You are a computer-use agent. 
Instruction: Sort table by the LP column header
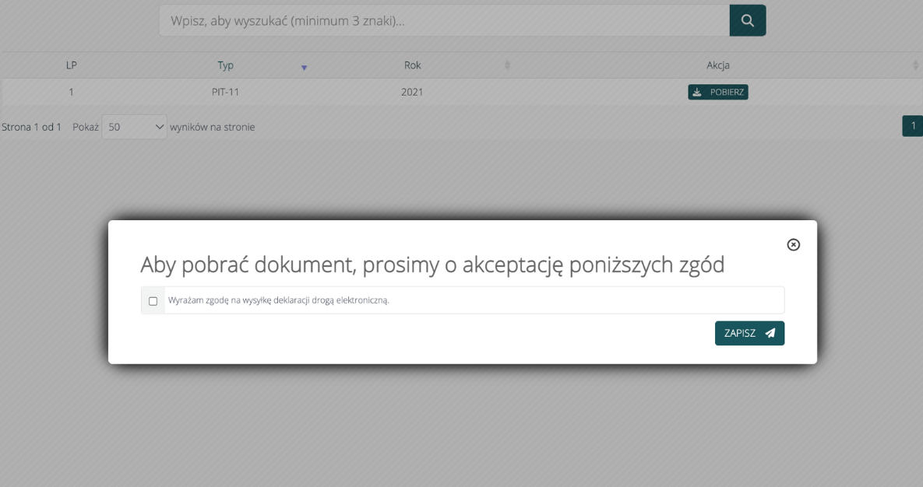[72, 66]
